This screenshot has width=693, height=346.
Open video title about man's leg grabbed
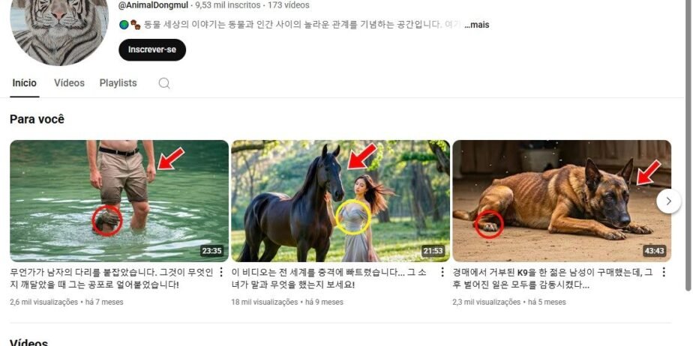111,279
